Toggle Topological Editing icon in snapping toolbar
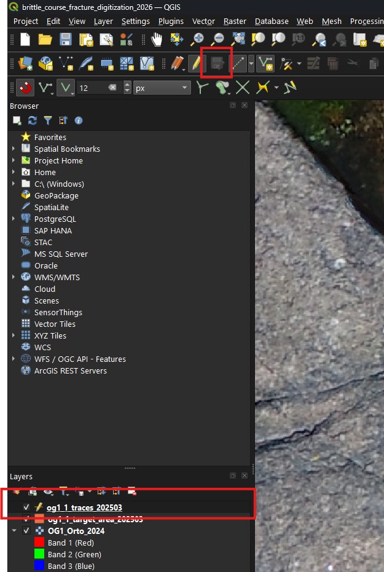 pos(202,87)
